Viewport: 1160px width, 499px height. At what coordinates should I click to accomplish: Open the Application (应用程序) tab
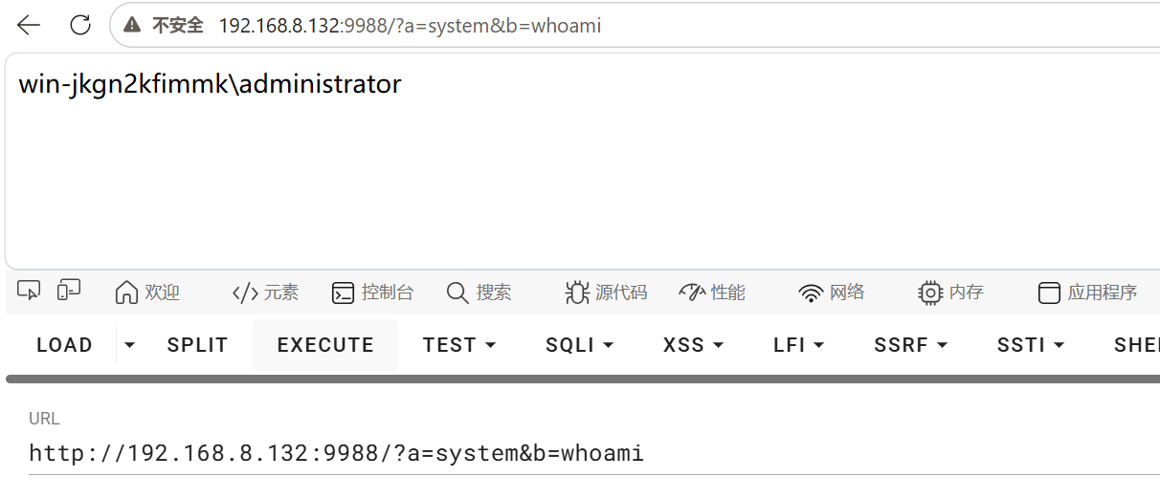(x=1087, y=293)
